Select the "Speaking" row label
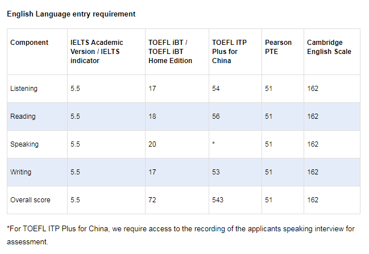 (x=25, y=144)
